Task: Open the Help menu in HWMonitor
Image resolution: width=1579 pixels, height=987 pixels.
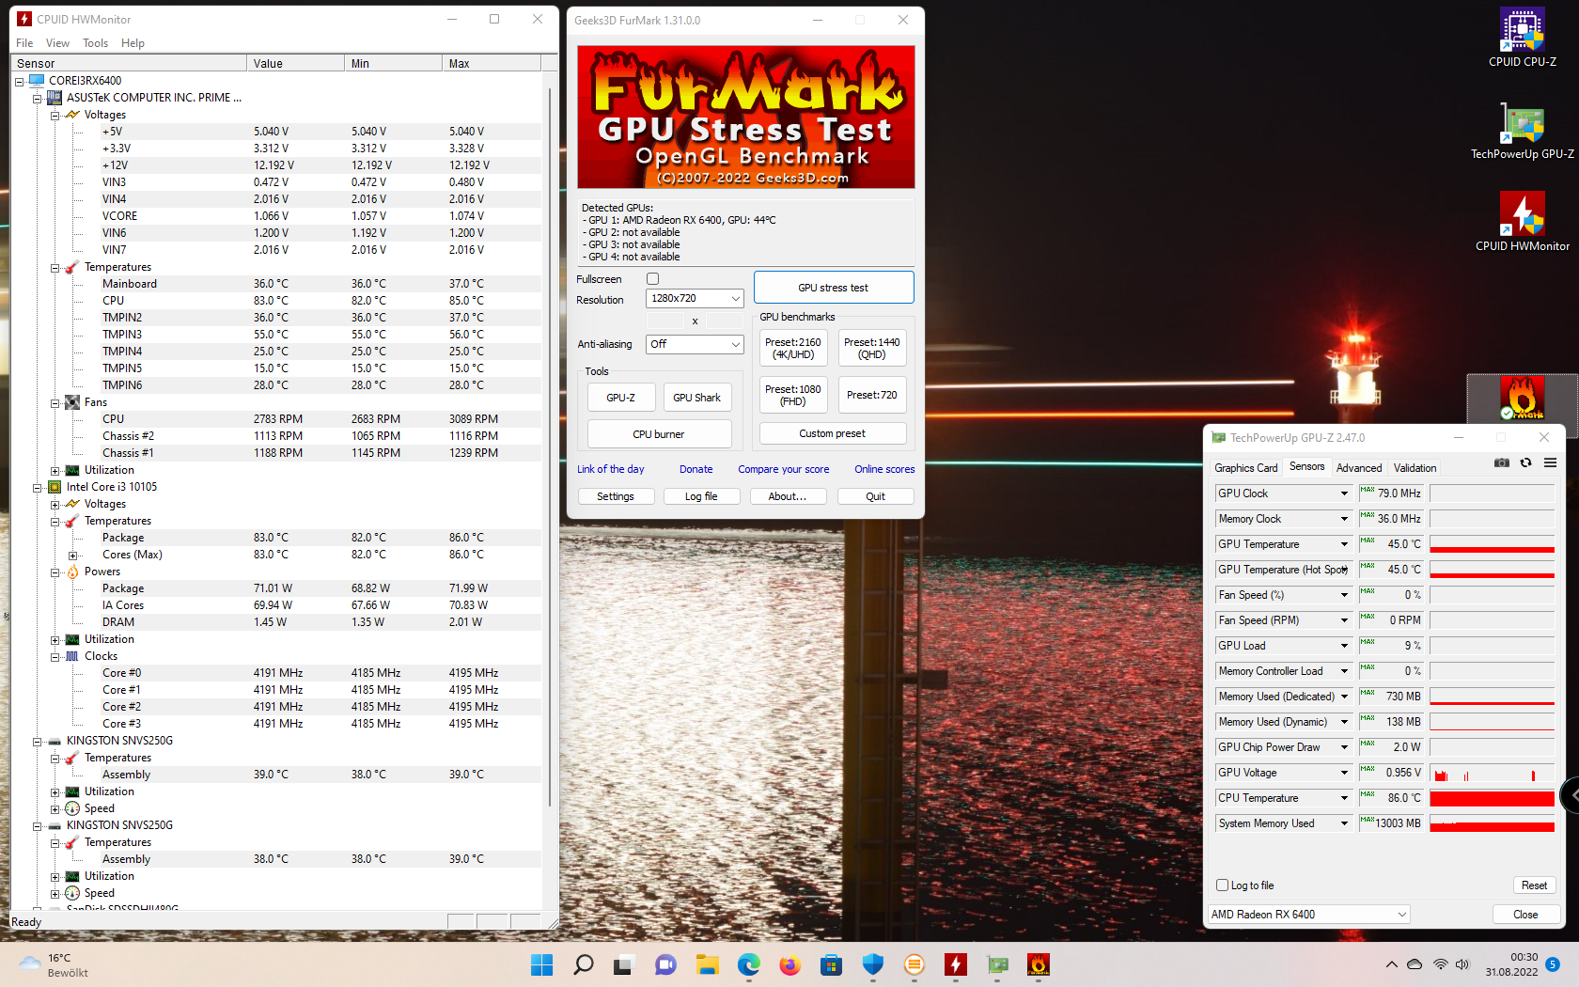Action: click(x=133, y=43)
